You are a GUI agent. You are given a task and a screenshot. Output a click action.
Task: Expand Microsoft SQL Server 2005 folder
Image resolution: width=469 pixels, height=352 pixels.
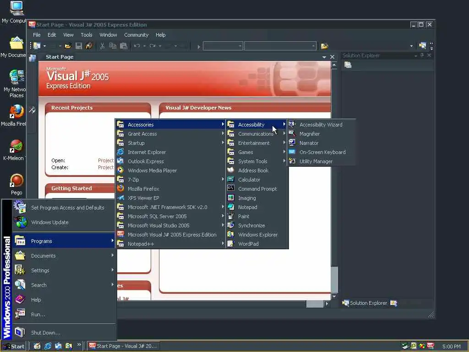pos(170,216)
